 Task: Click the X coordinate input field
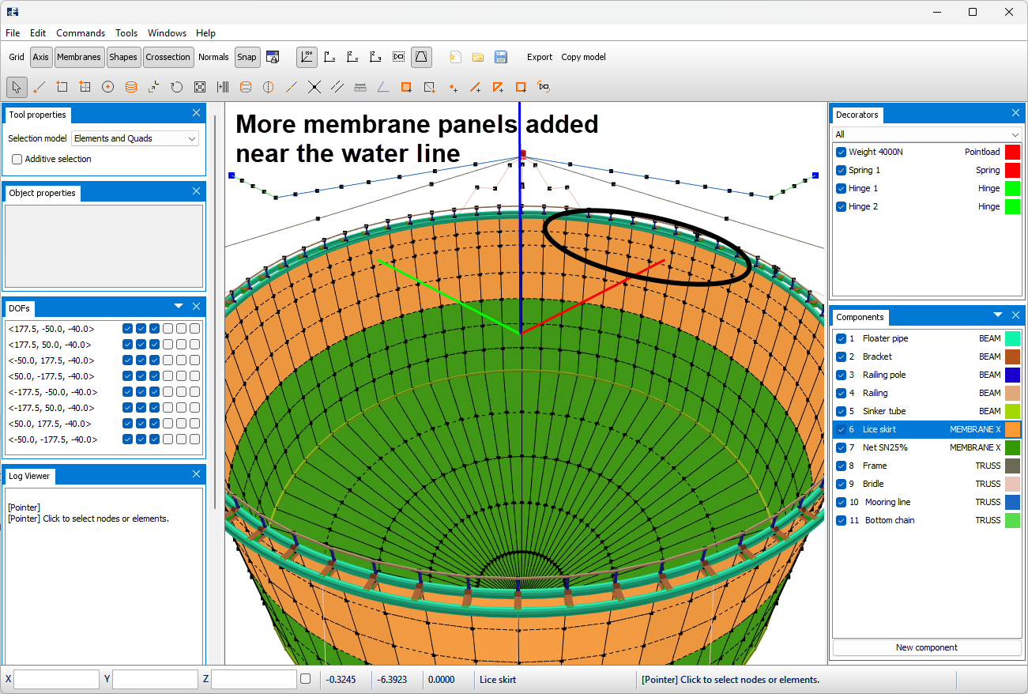[57, 679]
